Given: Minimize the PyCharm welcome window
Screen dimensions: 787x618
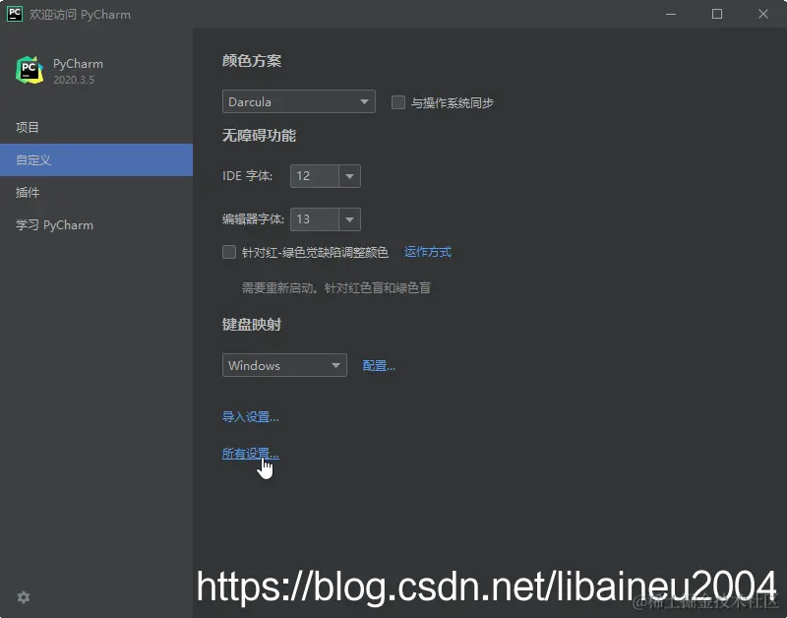Looking at the screenshot, I should coord(671,14).
